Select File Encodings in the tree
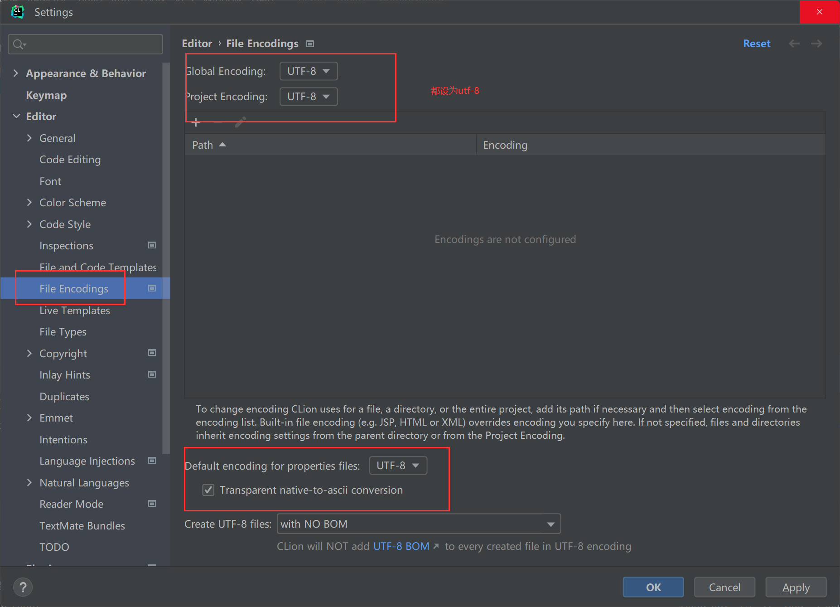The image size is (840, 607). (x=74, y=289)
